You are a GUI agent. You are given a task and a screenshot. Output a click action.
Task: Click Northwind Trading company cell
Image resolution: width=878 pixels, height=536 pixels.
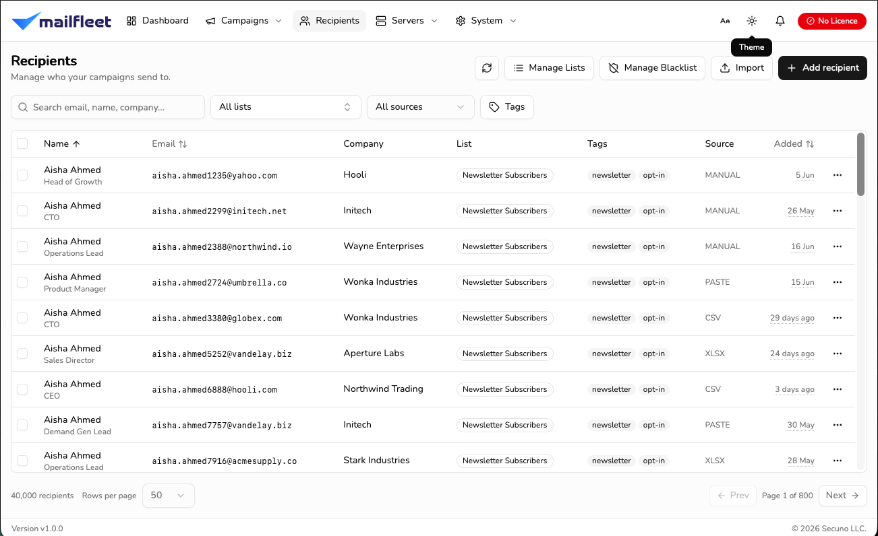(383, 389)
